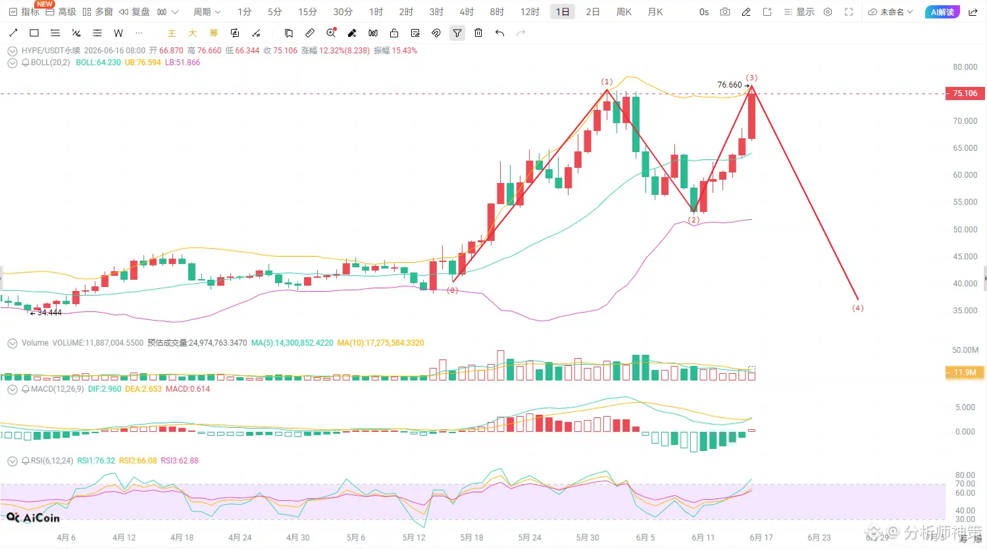Click the LB:51.866 lower band value
This screenshot has height=549, width=987.
tap(182, 63)
